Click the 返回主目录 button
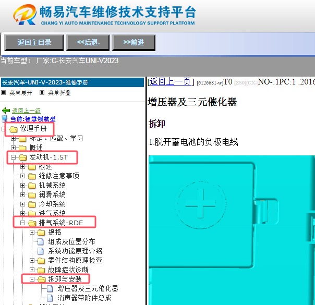This screenshot has width=315, height=305. pos(34,42)
